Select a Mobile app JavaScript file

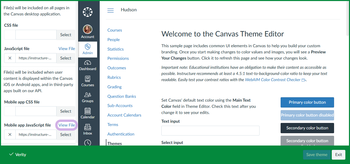point(66,134)
